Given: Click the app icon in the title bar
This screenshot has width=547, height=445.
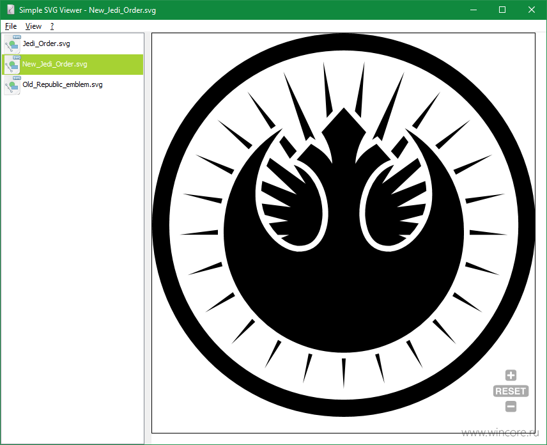Looking at the screenshot, I should click(11, 10).
